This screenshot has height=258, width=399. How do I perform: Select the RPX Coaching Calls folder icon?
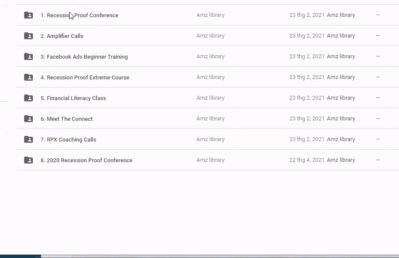(28, 139)
